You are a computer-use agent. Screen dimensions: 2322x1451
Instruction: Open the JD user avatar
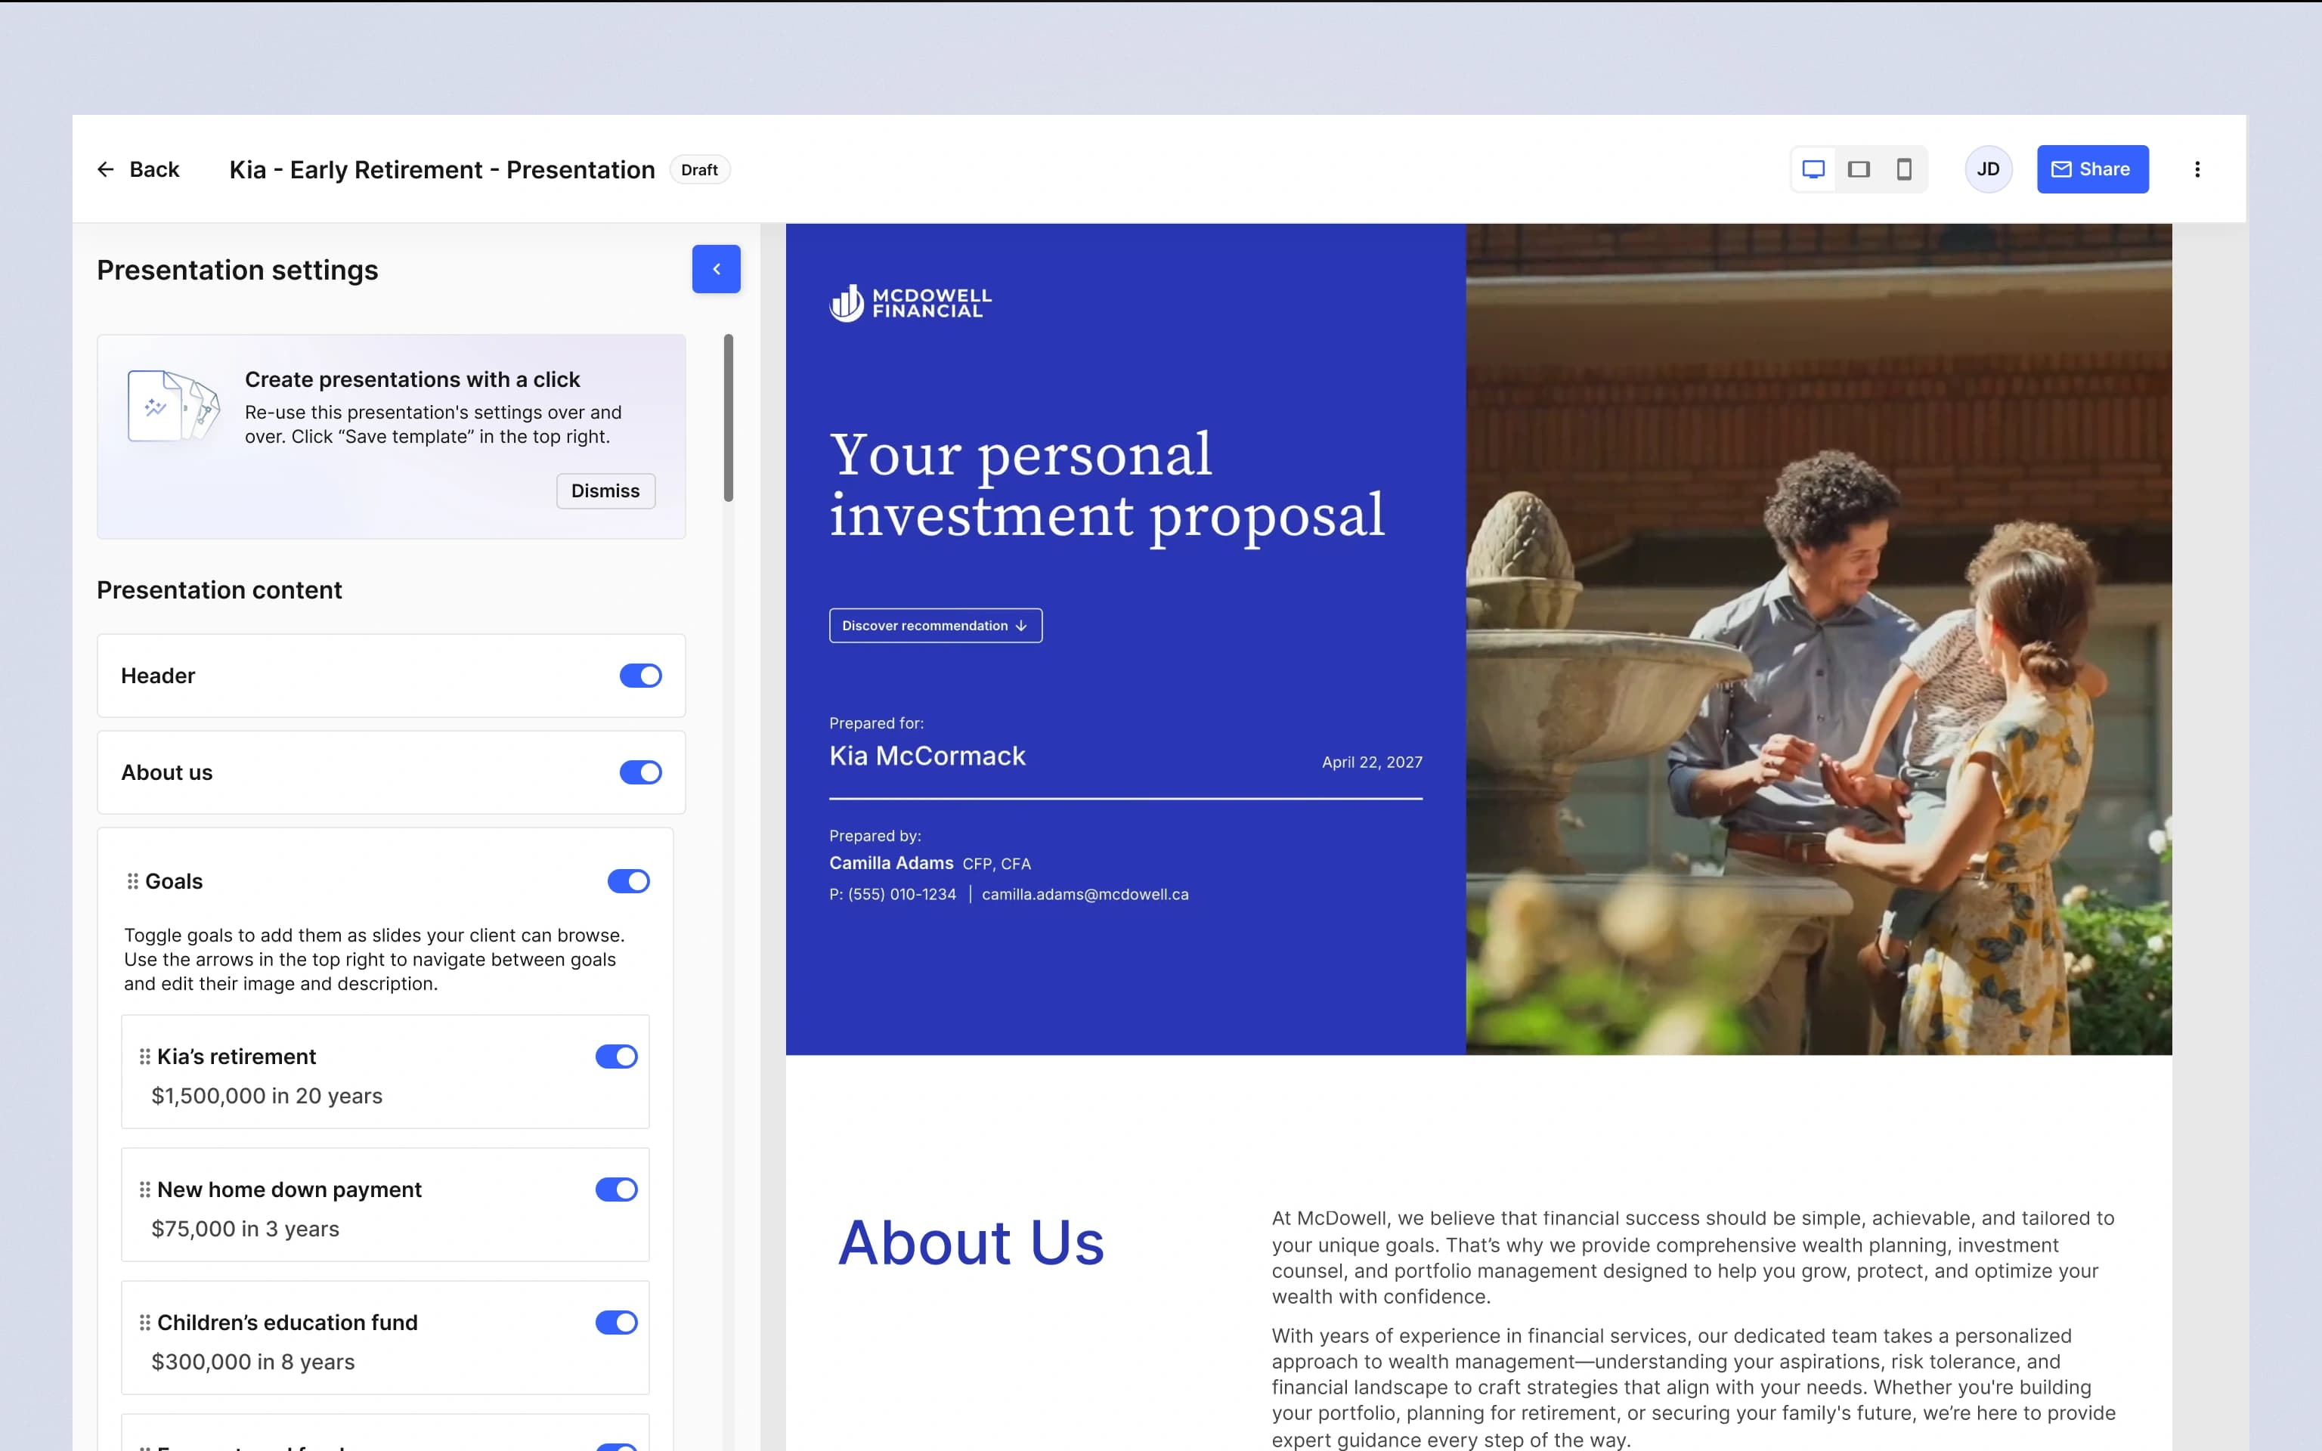pos(1988,170)
